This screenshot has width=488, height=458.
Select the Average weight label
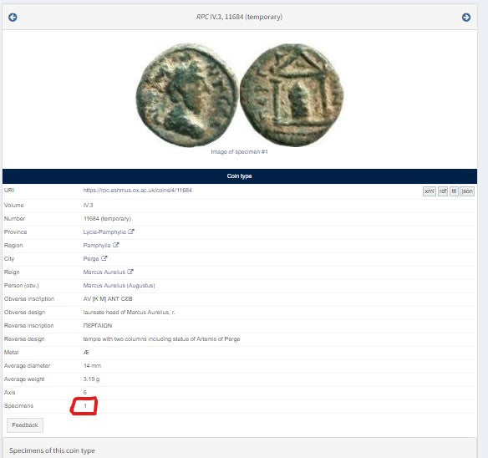(24, 379)
